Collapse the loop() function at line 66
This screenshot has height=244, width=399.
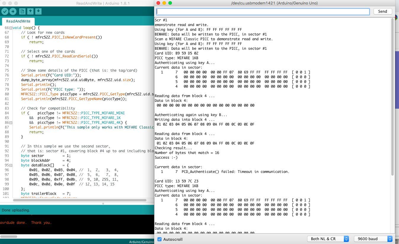(11, 28)
